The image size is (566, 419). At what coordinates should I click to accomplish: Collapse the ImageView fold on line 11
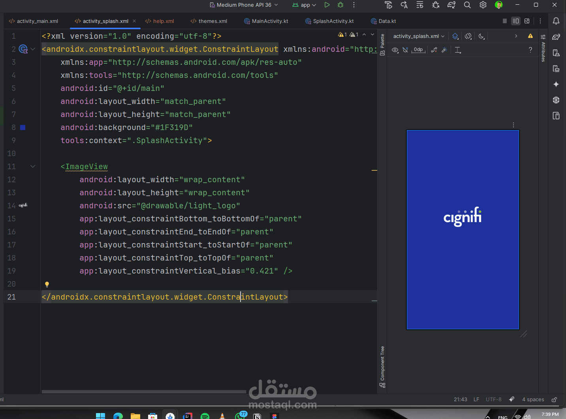(x=33, y=166)
